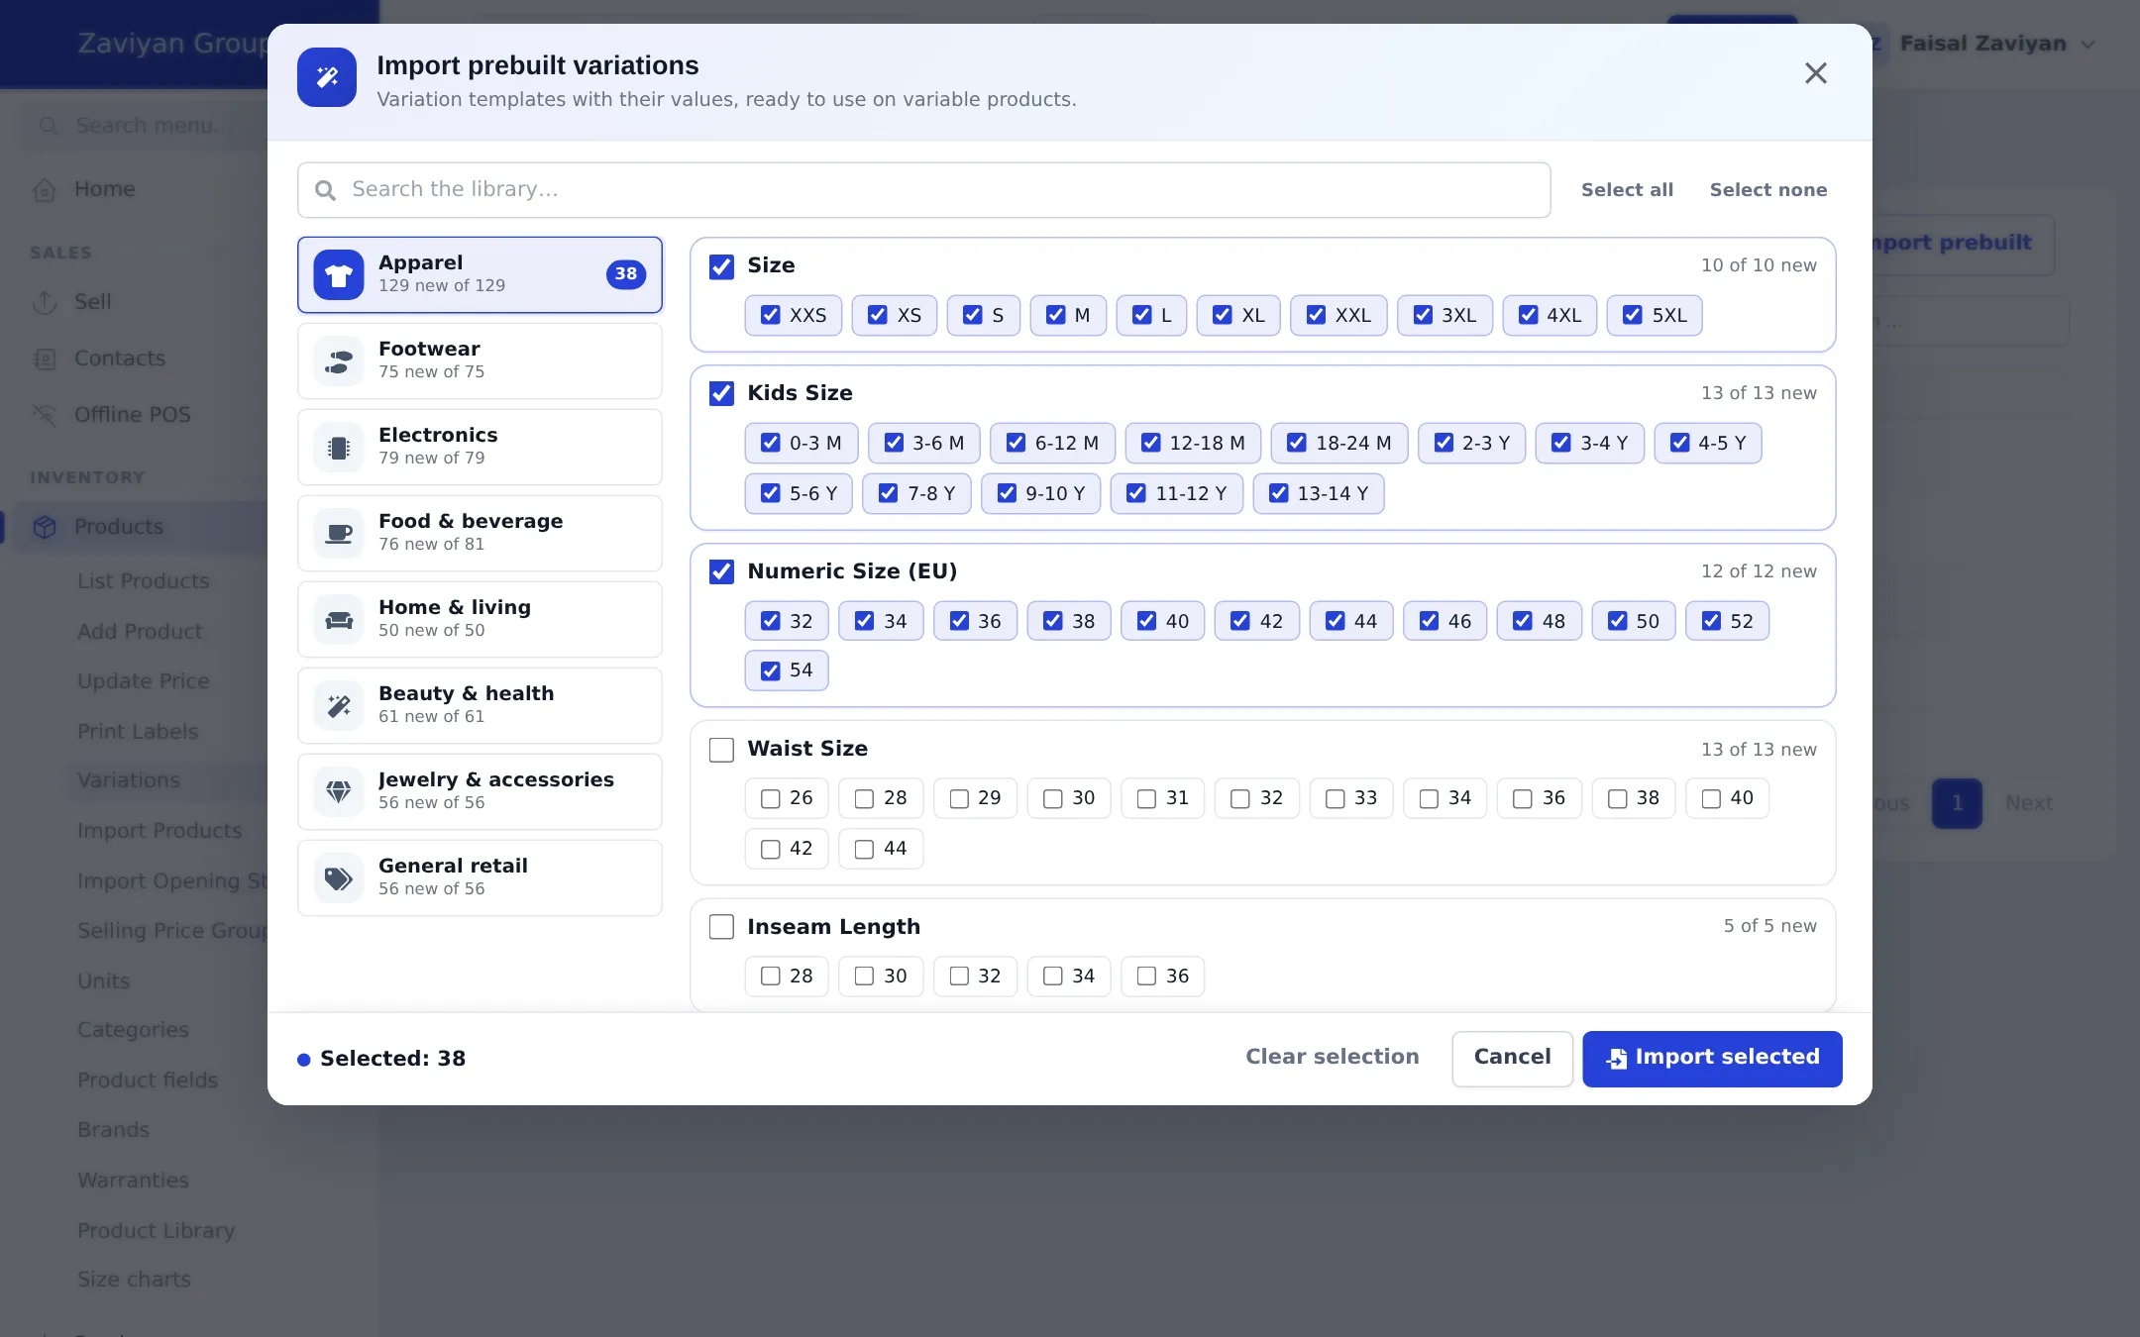The height and width of the screenshot is (1337, 2140).
Task: Check the Waist Size group checkbox
Action: tap(721, 750)
